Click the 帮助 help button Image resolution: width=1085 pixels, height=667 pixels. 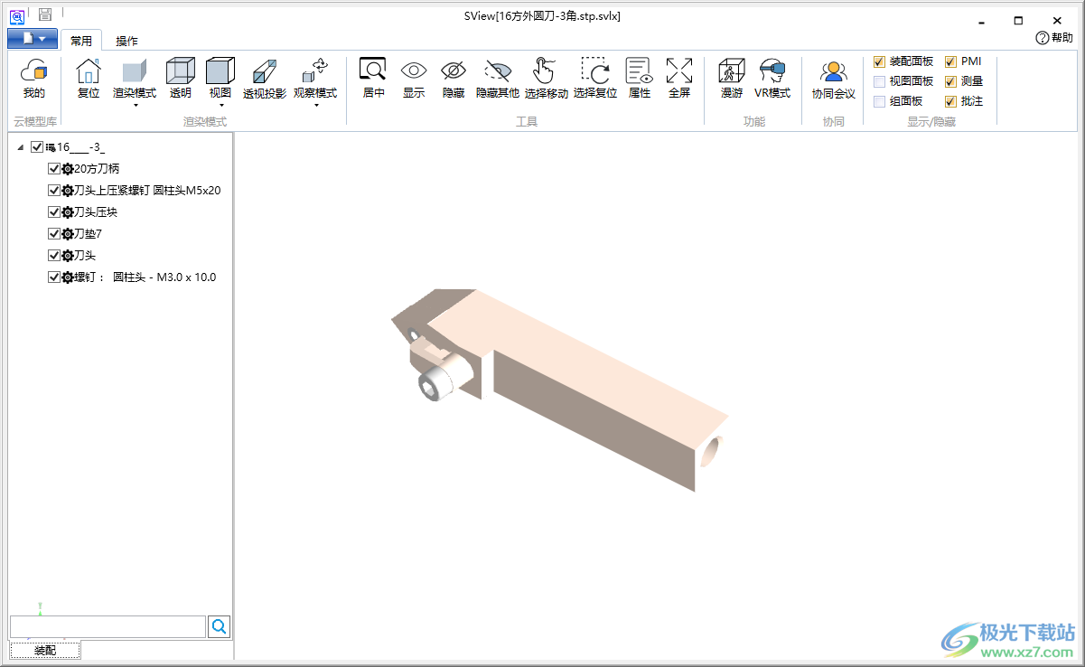coord(1054,38)
